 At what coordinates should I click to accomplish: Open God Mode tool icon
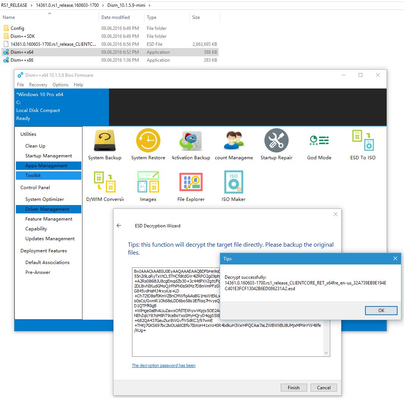pyautogui.click(x=319, y=140)
